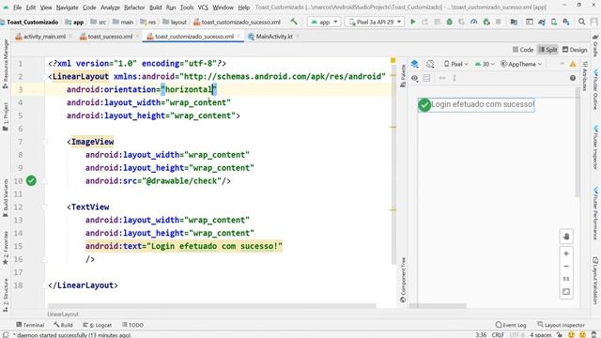601x338 pixels.
Task: Click the horizontal expand arrows icon in preview toolbar
Action: [442, 78]
